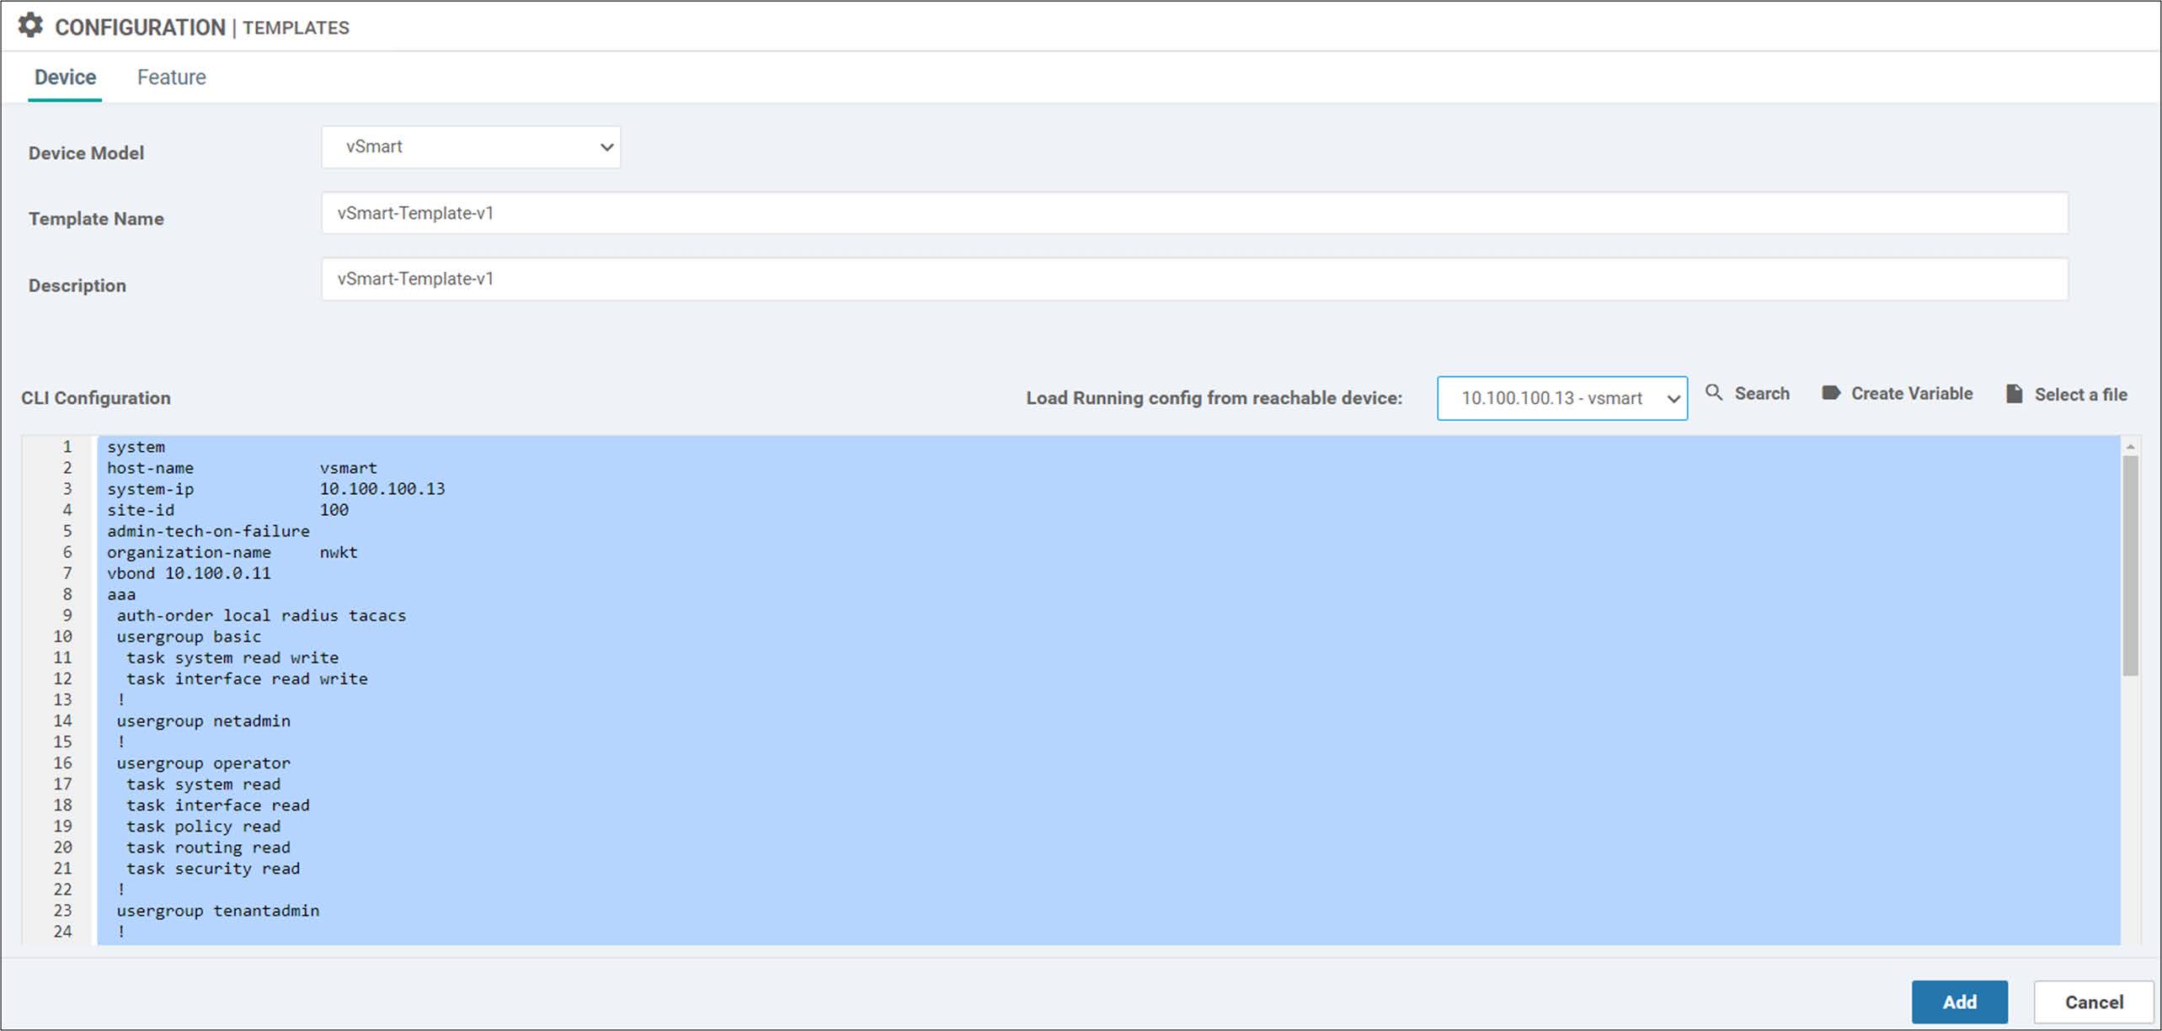Click the Description input field

[1194, 279]
